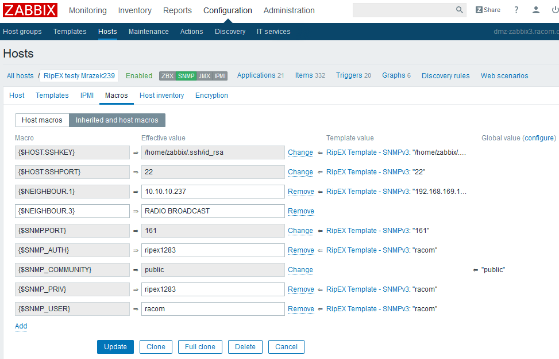Click Remove for {$SNMP_PRIV} macro
The width and height of the screenshot is (559, 359).
[x=301, y=289]
